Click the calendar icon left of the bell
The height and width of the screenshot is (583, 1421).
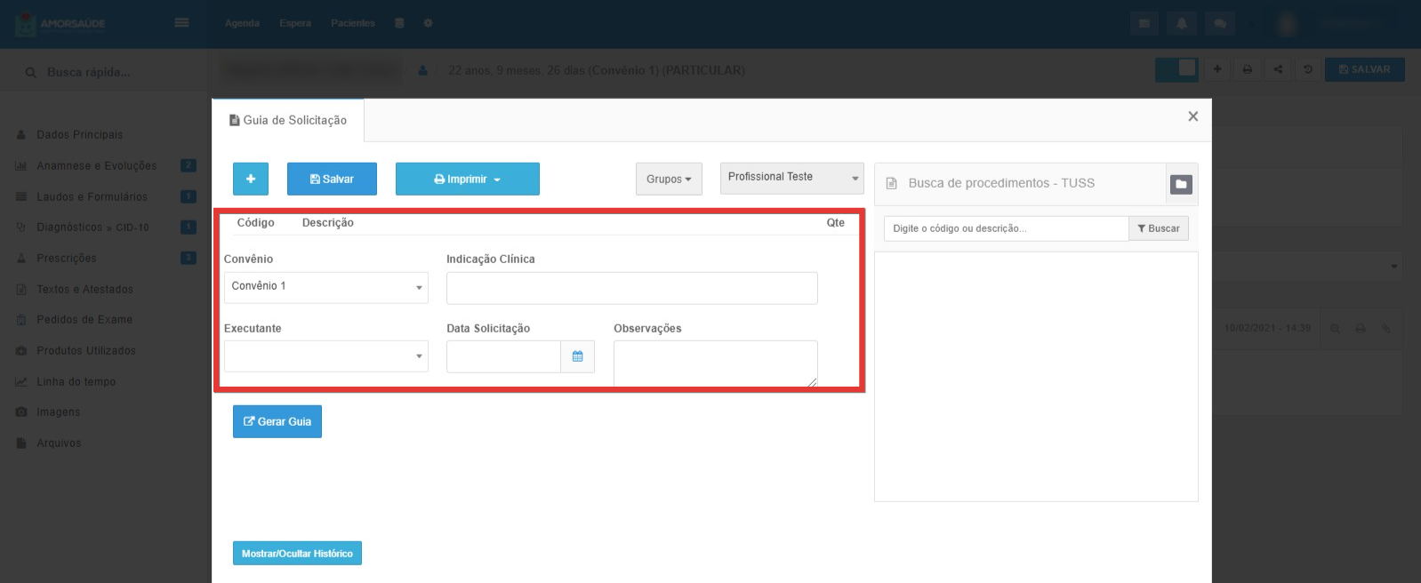[1144, 24]
